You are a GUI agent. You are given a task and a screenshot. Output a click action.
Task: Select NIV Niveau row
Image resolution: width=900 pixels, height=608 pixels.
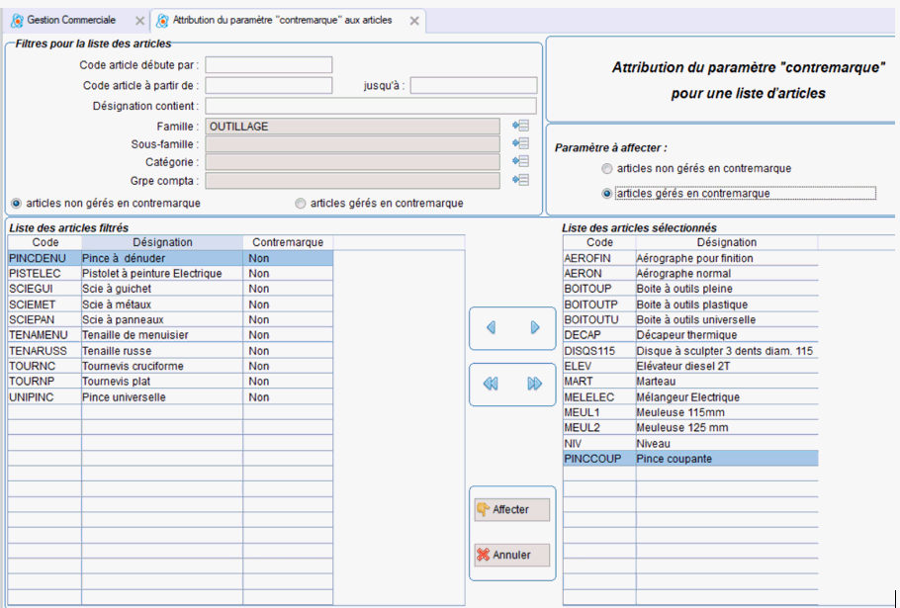[x=690, y=443]
